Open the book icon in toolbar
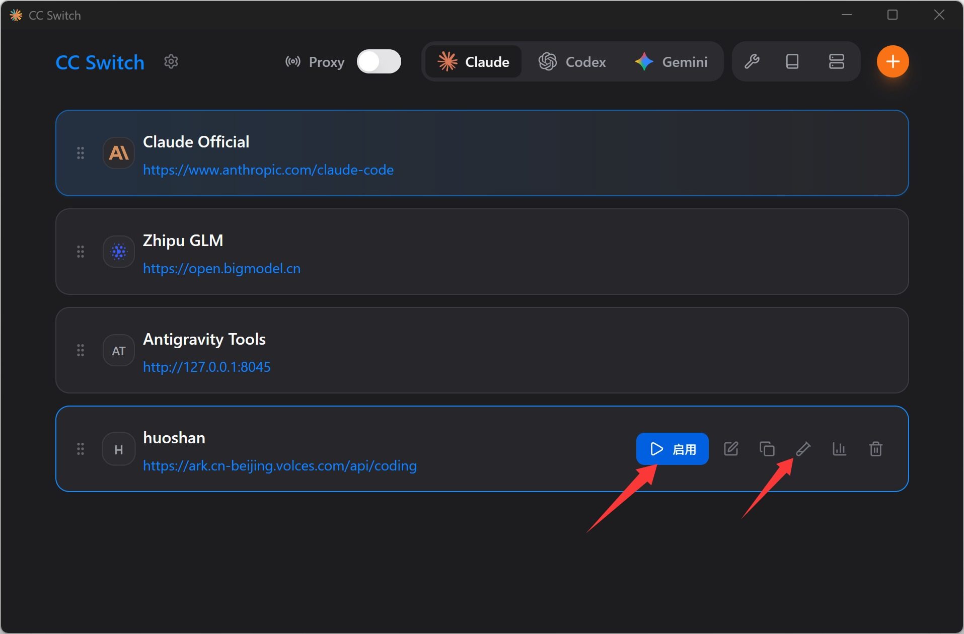The width and height of the screenshot is (964, 634). [792, 62]
